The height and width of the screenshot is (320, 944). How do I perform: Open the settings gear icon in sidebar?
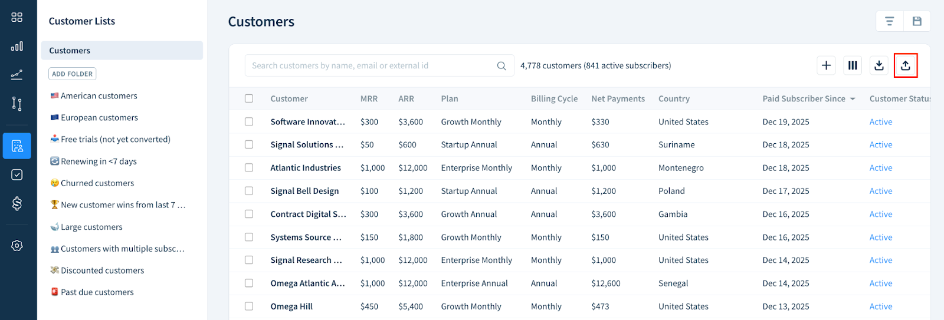coord(17,246)
